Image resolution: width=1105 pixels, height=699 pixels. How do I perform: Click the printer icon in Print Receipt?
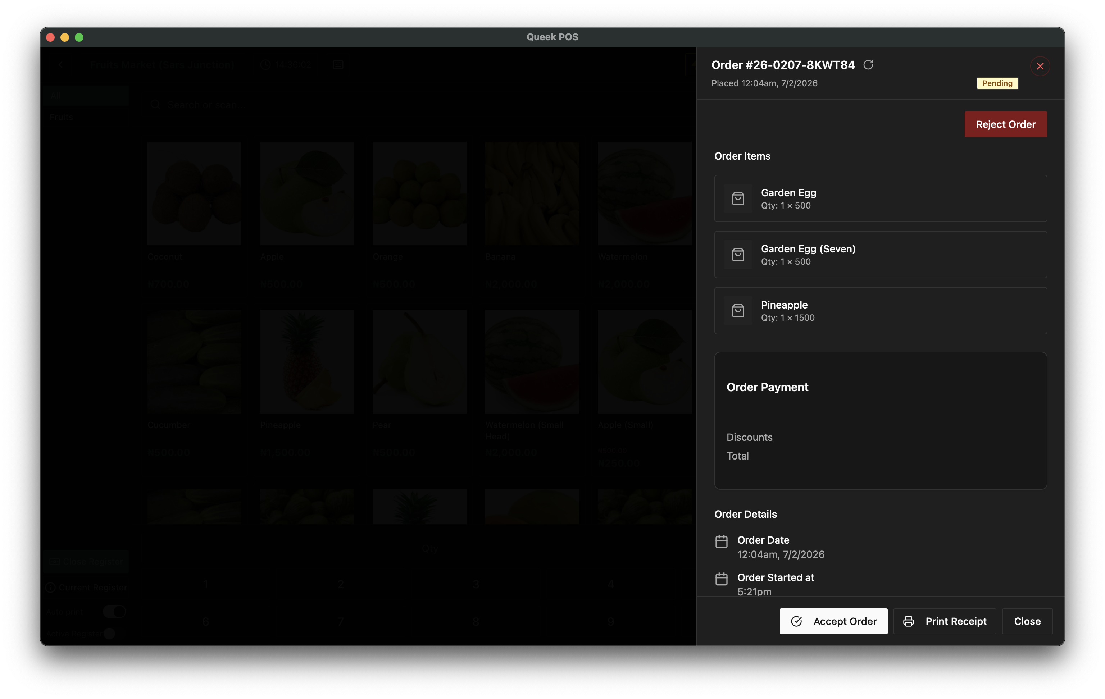[908, 621]
